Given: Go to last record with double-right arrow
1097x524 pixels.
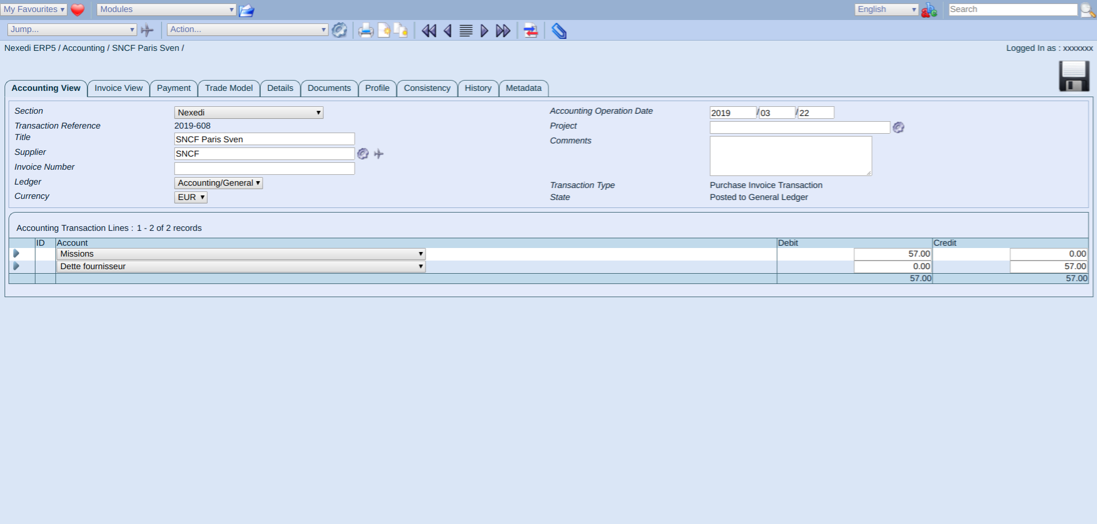Looking at the screenshot, I should click(503, 31).
